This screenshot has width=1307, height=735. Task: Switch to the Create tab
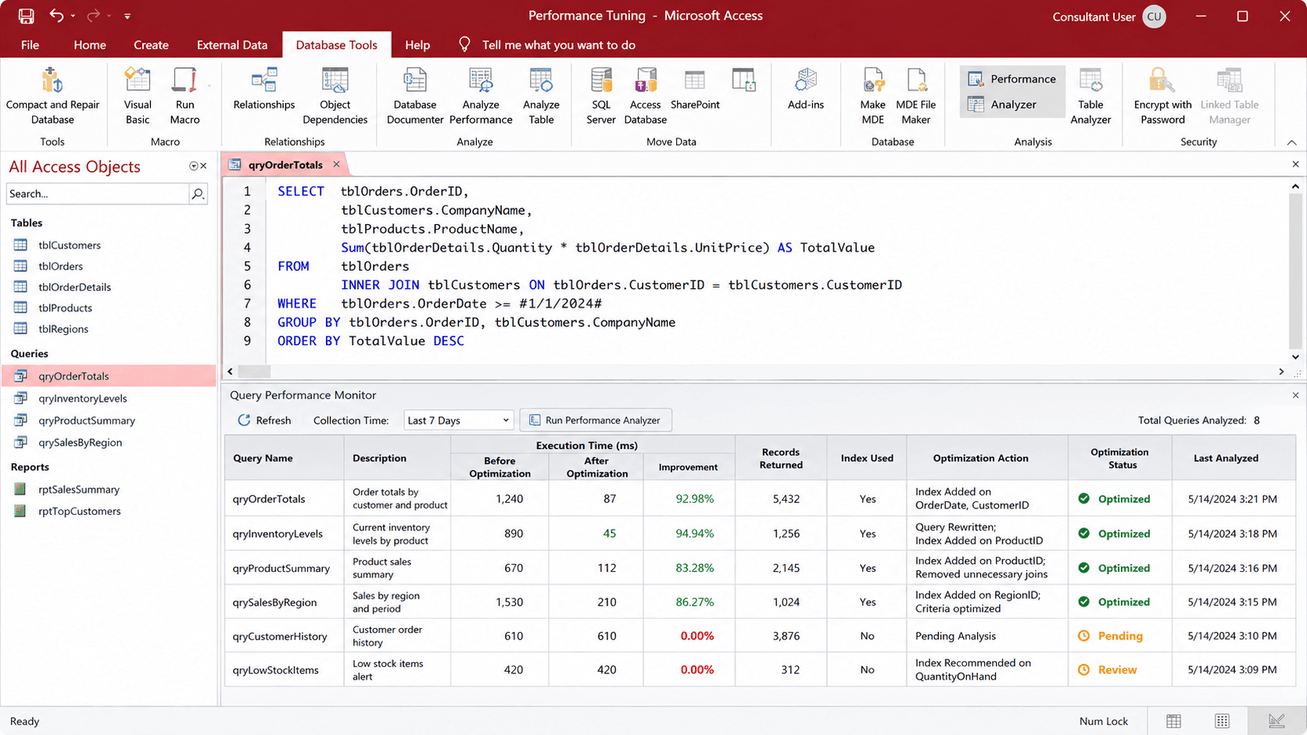click(x=151, y=45)
